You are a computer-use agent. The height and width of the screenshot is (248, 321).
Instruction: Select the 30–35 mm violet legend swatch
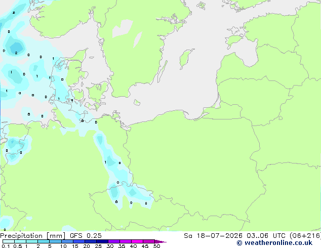(114, 241)
